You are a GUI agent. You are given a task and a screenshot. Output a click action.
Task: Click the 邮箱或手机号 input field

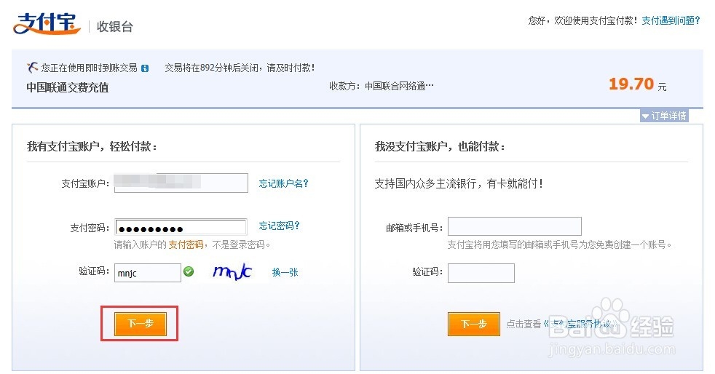[514, 226]
